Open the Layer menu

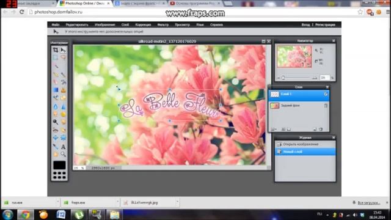coord(125,24)
